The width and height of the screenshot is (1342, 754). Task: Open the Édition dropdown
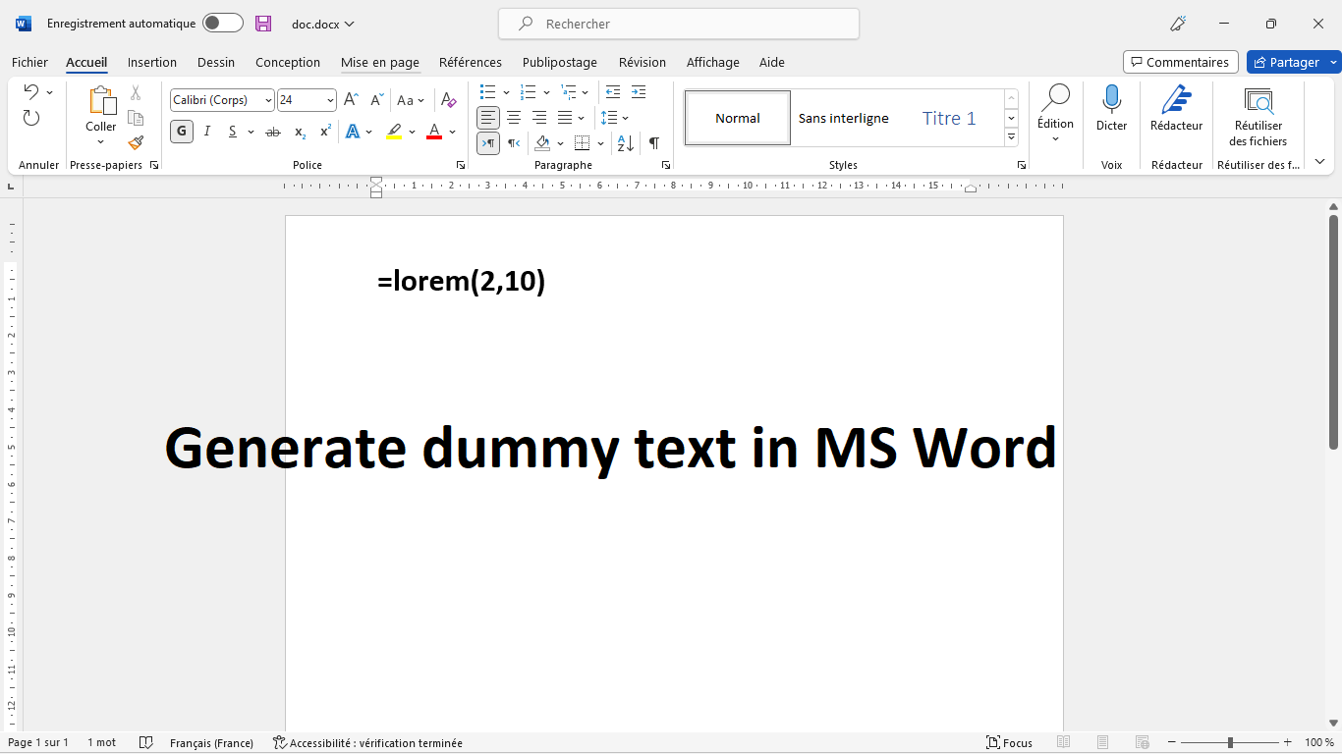click(x=1056, y=114)
